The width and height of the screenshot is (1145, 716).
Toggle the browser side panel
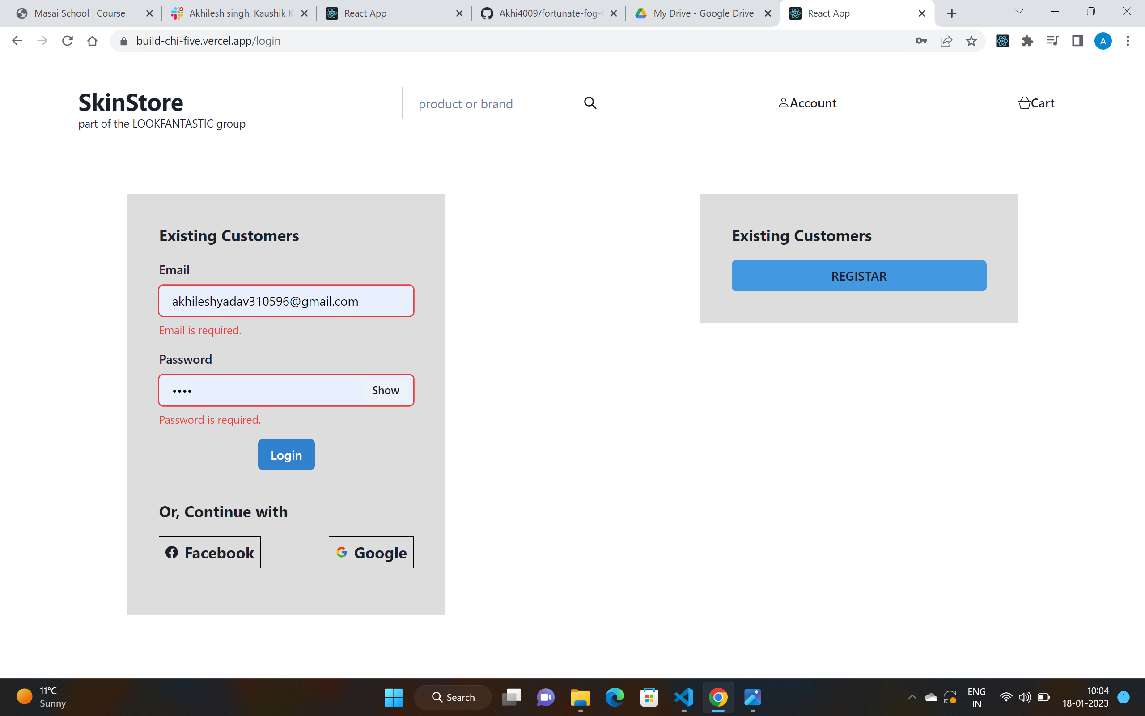click(x=1077, y=41)
